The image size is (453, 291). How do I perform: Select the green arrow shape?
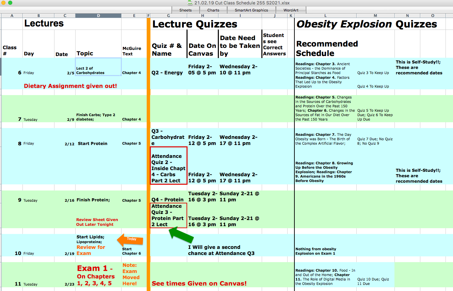[180, 235]
